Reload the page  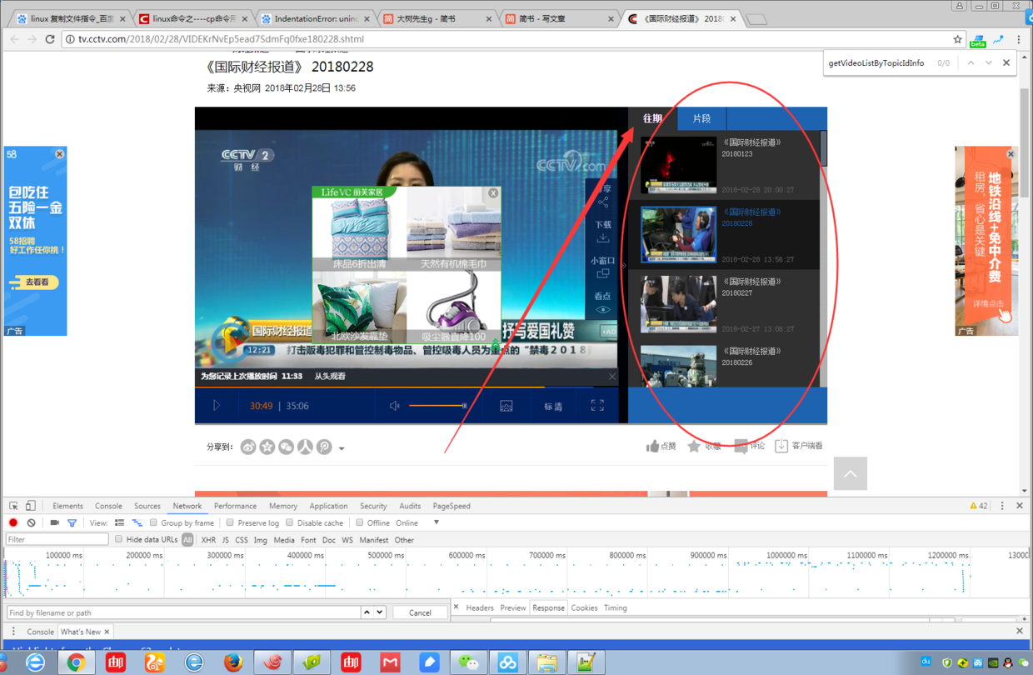(x=50, y=39)
